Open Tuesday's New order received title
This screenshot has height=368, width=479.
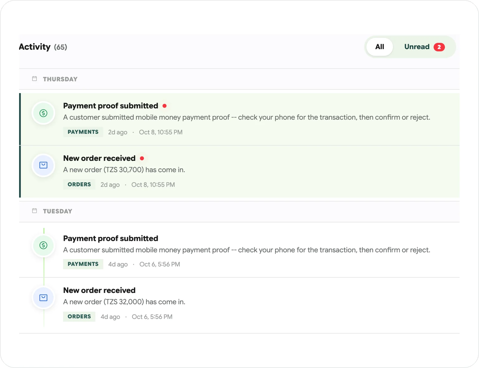[99, 290]
